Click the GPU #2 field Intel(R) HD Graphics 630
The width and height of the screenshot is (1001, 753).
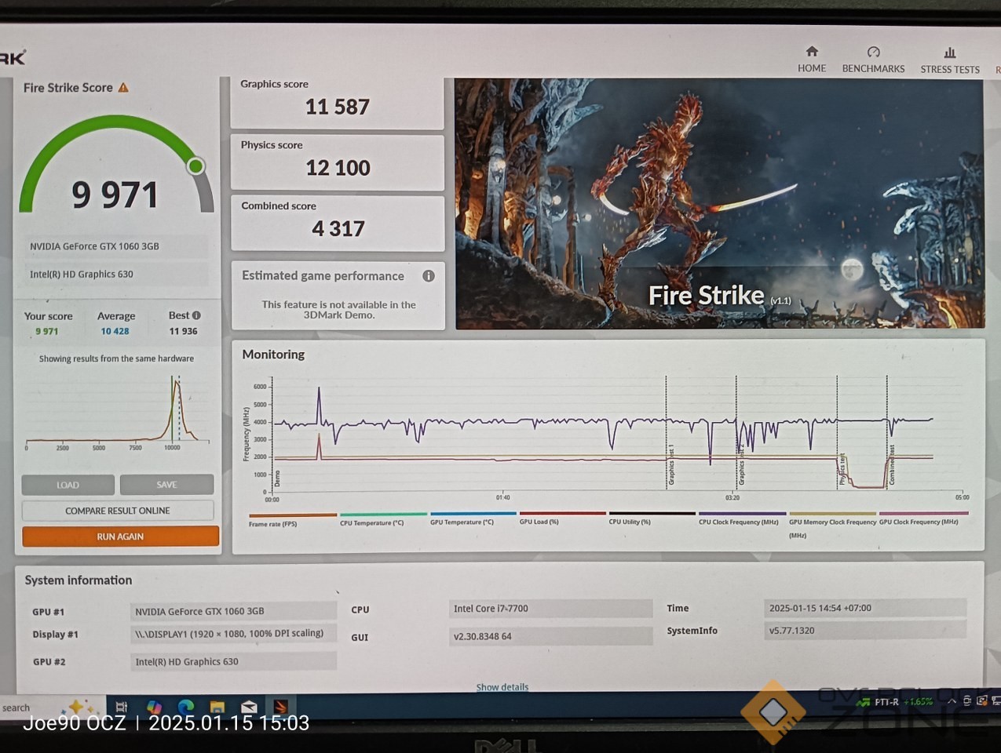click(x=233, y=661)
